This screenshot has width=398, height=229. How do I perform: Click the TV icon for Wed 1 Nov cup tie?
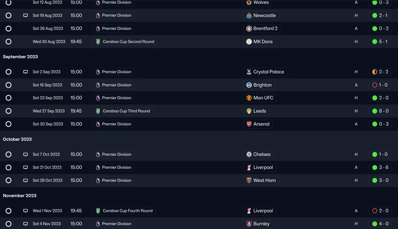click(25, 211)
